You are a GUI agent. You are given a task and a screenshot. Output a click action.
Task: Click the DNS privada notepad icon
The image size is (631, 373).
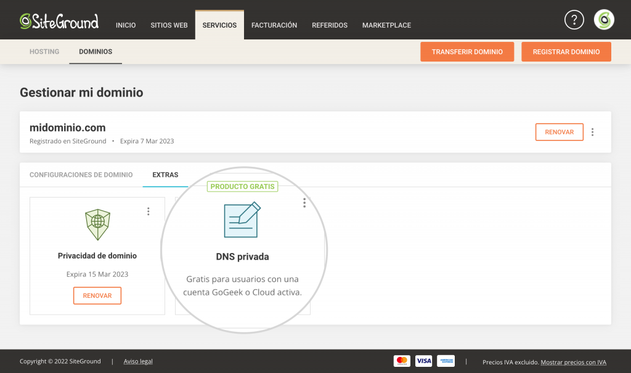pyautogui.click(x=242, y=220)
